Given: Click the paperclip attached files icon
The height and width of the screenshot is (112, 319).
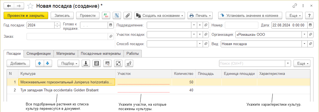Looking at the screenshot, I should [127, 15].
